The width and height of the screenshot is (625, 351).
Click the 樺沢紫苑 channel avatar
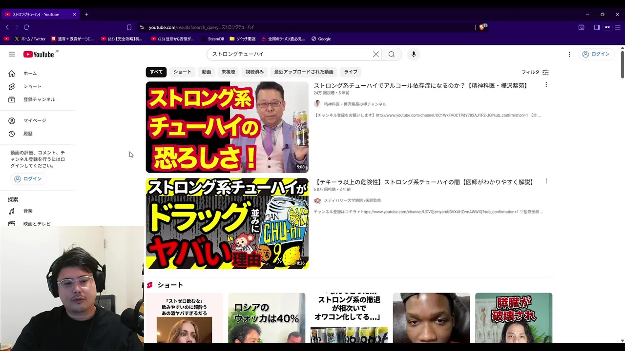click(317, 104)
